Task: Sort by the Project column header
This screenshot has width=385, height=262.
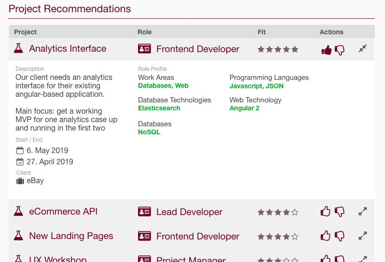Action: pos(25,32)
